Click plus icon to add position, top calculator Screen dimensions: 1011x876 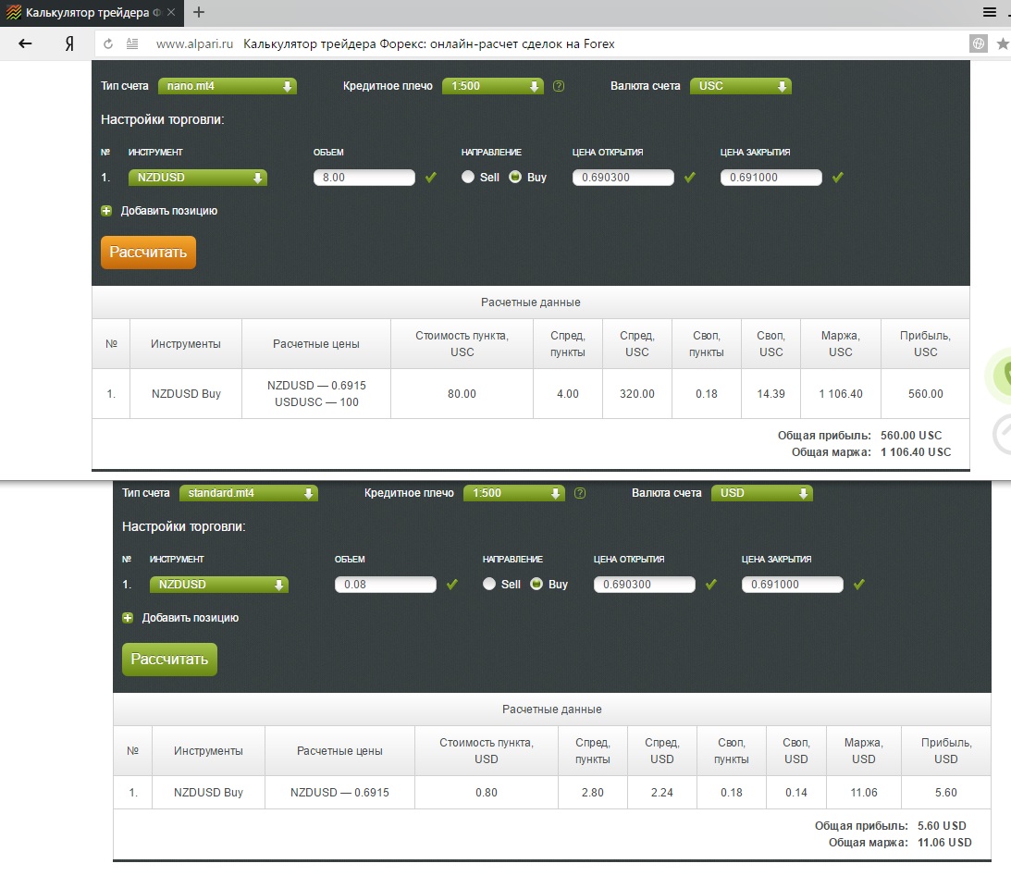106,211
